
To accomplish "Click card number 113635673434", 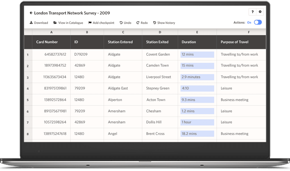I will point(55,77).
